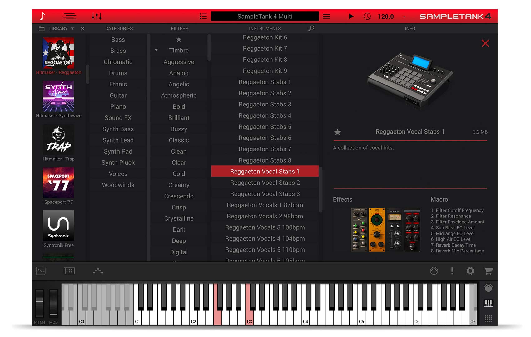The height and width of the screenshot is (337, 531).
Task: Show the pads grid icon at bottom right
Action: [x=488, y=319]
